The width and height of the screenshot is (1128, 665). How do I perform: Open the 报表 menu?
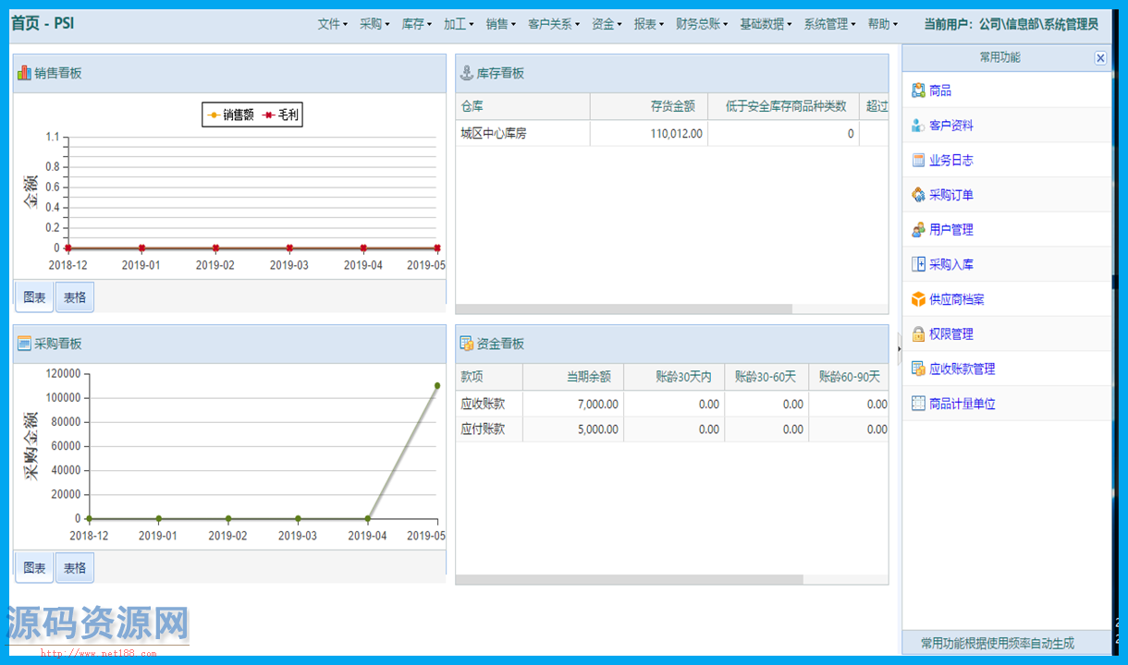(x=649, y=24)
